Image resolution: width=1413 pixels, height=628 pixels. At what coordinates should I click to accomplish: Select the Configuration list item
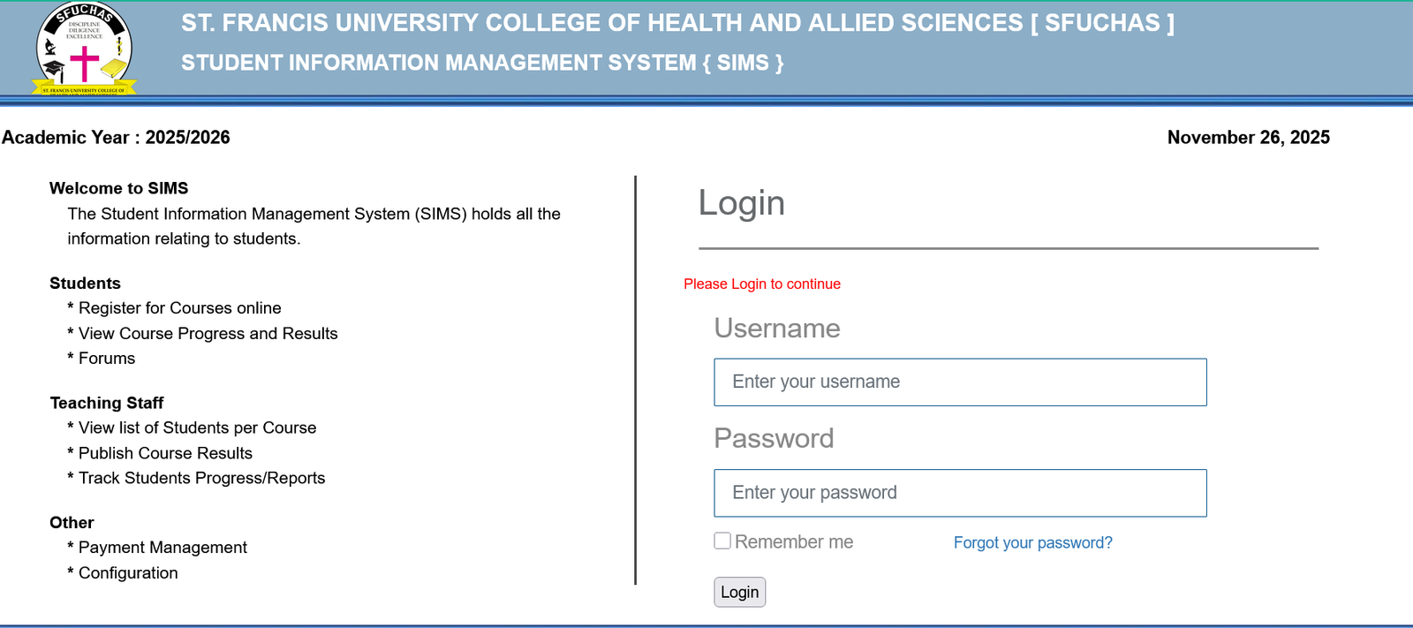(128, 573)
